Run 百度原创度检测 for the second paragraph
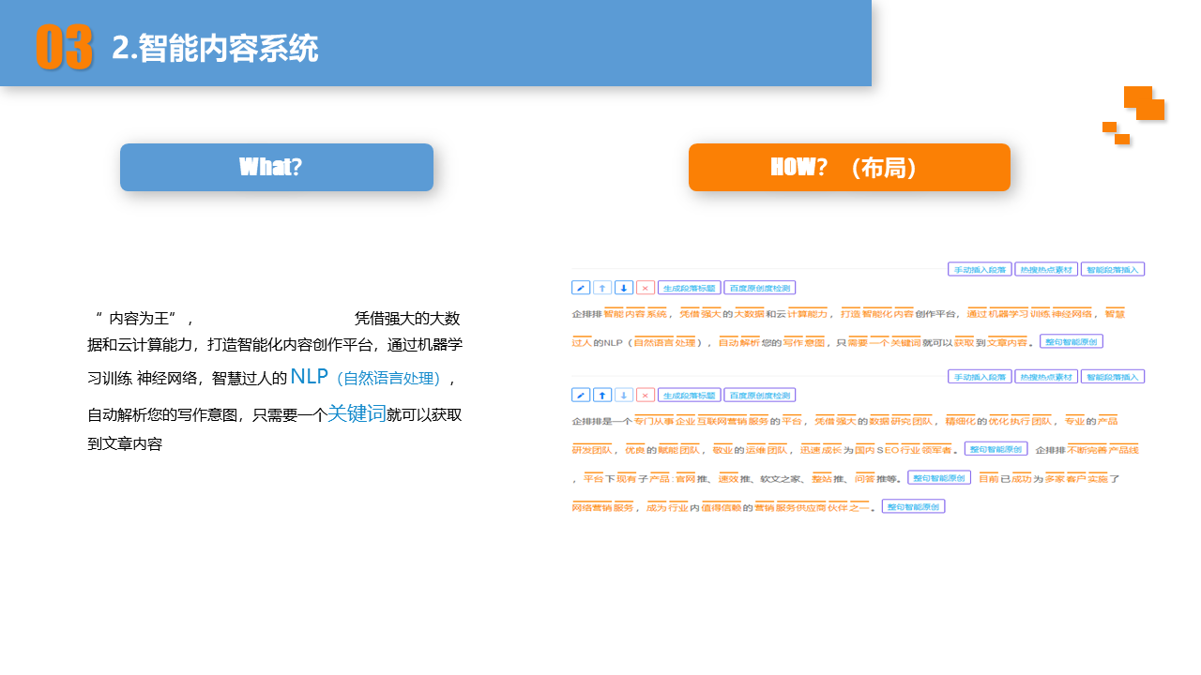This screenshot has height=675, width=1201. coord(760,394)
